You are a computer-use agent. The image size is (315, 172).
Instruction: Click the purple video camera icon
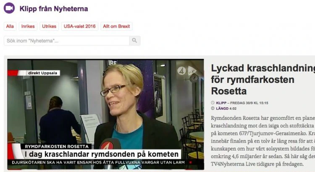tap(9, 8)
